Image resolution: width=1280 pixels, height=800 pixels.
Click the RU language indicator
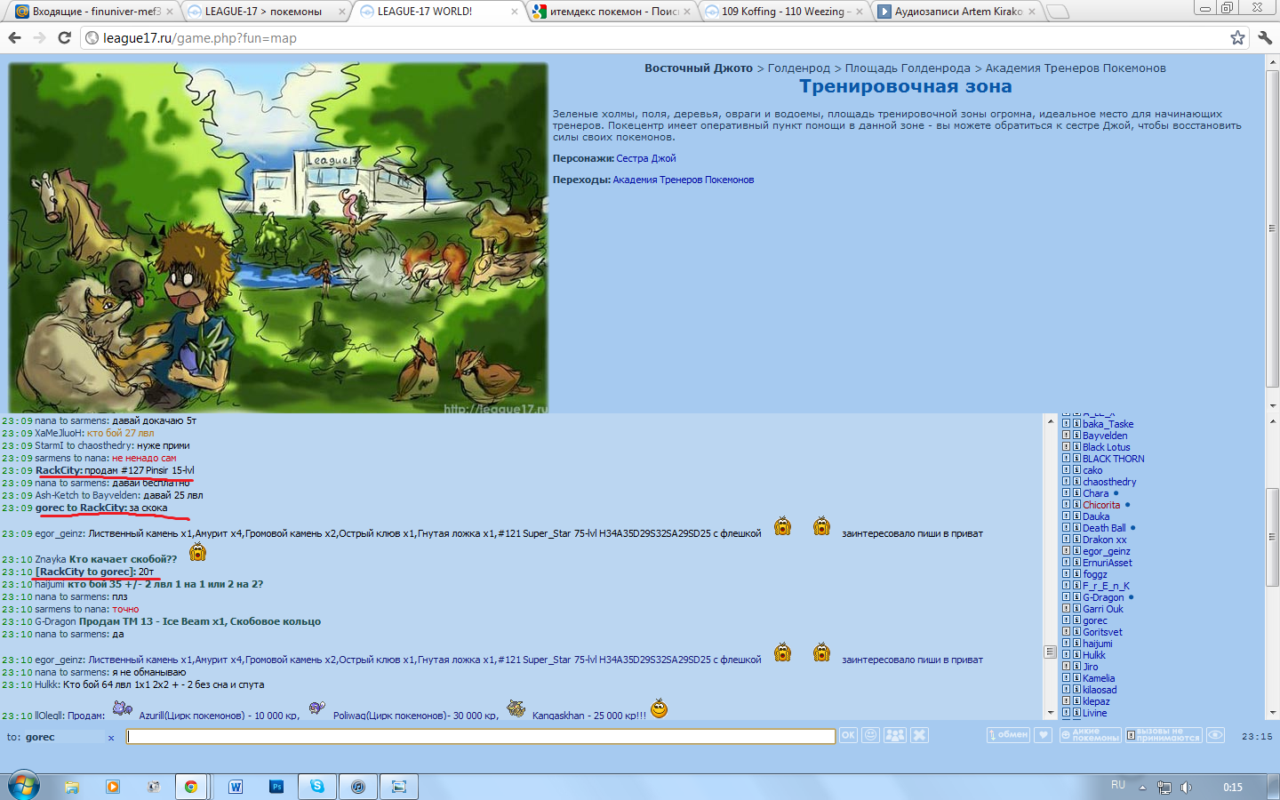point(1118,785)
